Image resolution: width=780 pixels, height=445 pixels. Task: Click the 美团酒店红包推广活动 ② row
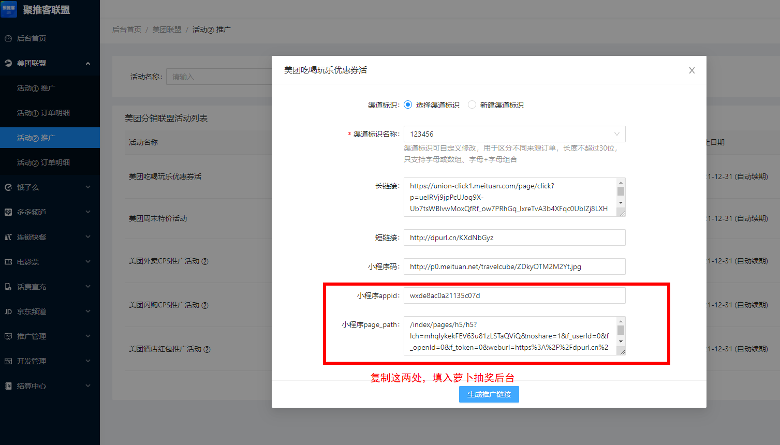pyautogui.click(x=170, y=349)
